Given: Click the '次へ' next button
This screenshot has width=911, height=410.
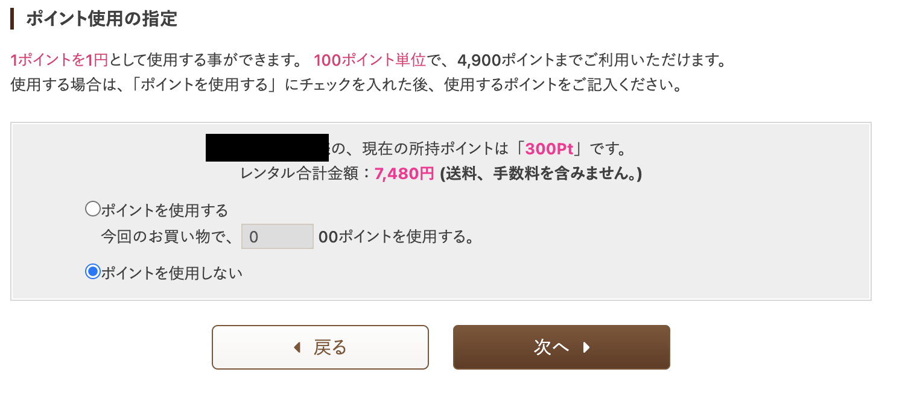Looking at the screenshot, I should (x=561, y=347).
